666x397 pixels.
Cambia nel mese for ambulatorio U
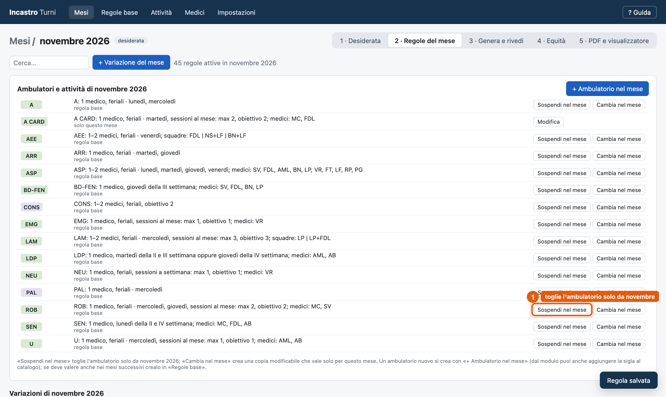tap(619, 344)
